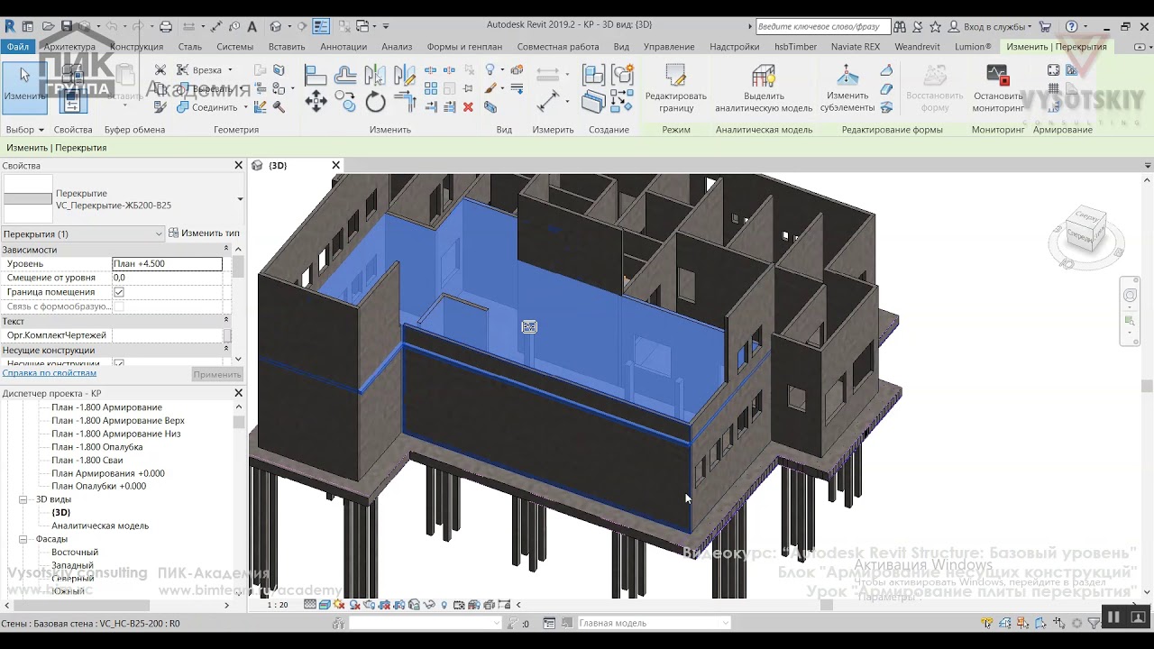The width and height of the screenshot is (1154, 649).
Task: Click the Visual Style icon in view control bar
Action: pyautogui.click(x=324, y=605)
